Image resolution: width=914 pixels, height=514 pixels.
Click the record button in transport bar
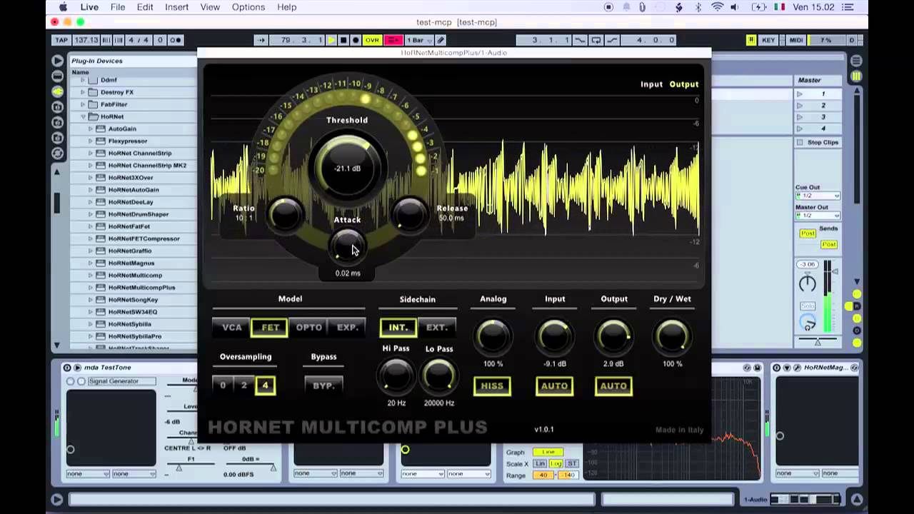point(355,40)
